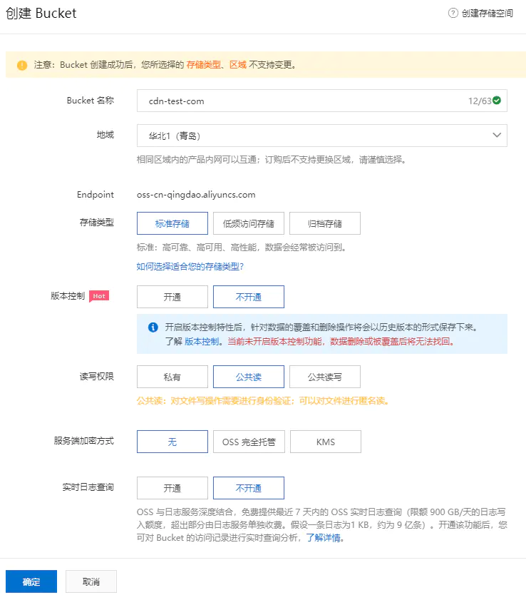Select KMS encryption method
The width and height of the screenshot is (526, 600).
[x=325, y=442]
